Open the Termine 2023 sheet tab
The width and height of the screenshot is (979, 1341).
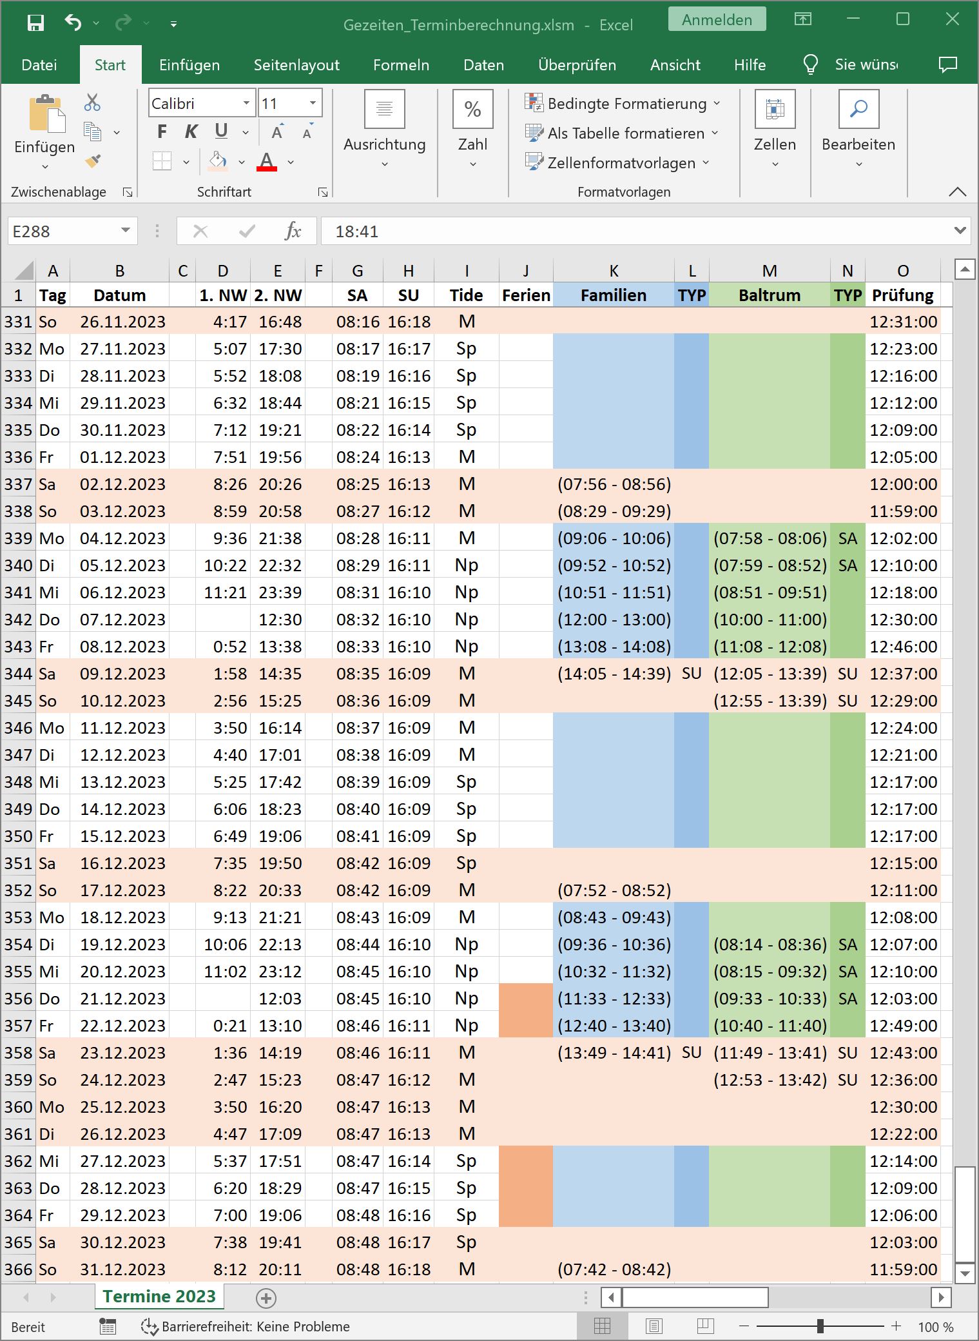pos(159,1297)
